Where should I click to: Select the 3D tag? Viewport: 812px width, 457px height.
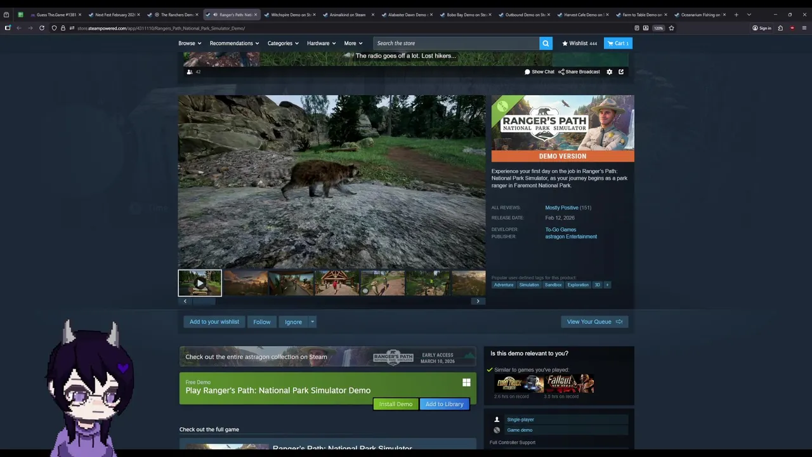(x=597, y=285)
